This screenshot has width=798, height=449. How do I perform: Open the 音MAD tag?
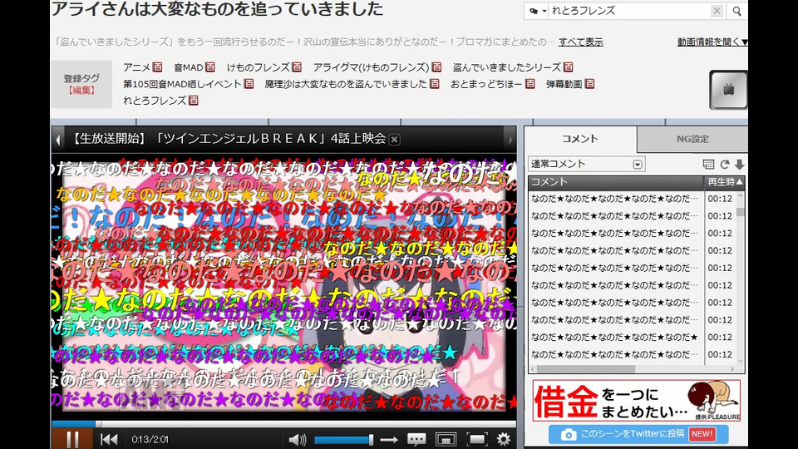189,67
